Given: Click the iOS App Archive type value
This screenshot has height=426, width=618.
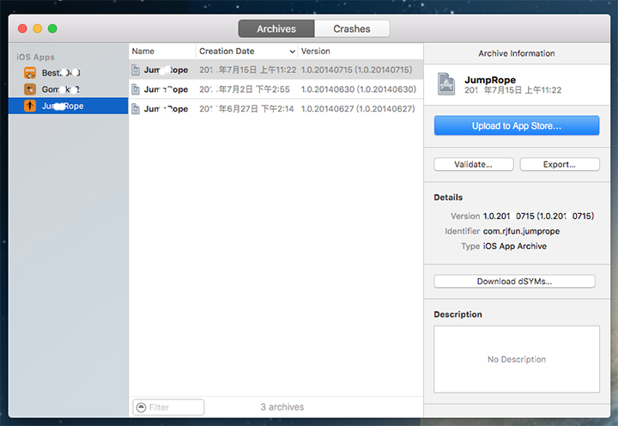Looking at the screenshot, I should (x=515, y=246).
